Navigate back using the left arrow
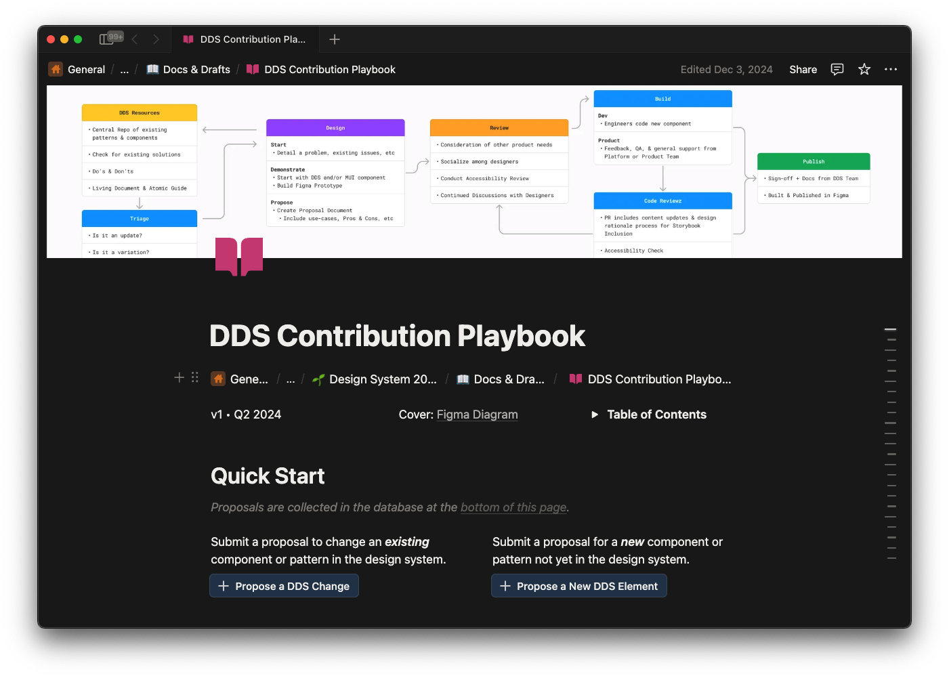 click(135, 39)
